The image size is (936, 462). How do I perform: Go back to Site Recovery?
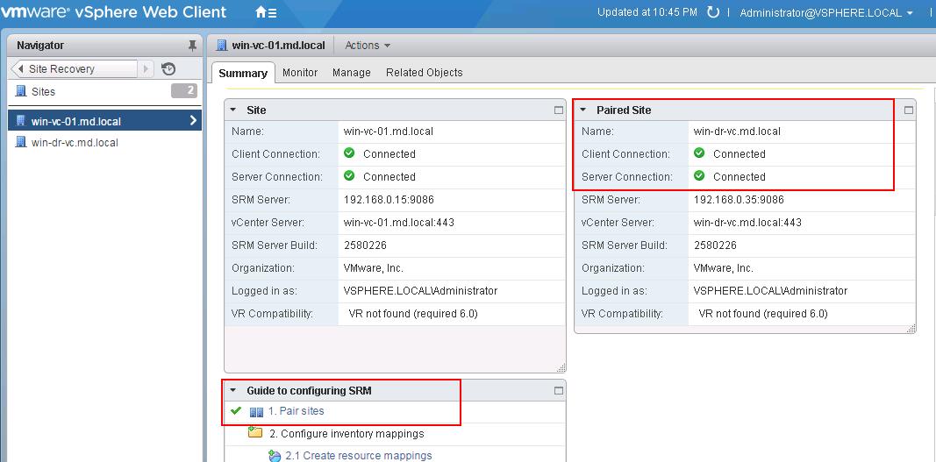tap(74, 68)
